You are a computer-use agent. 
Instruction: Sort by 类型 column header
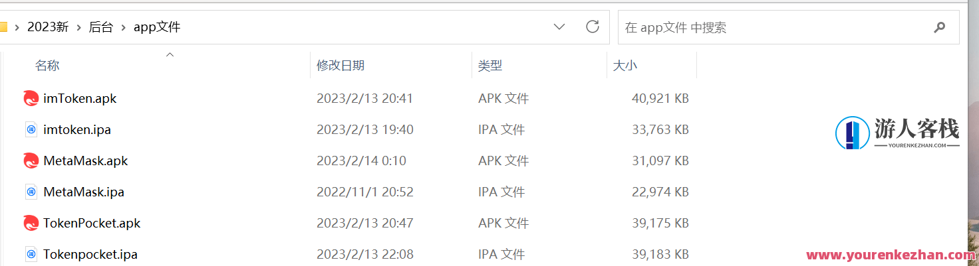click(x=490, y=65)
